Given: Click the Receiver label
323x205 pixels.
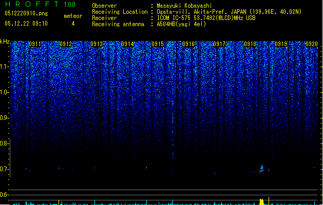Looking at the screenshot, I should pyautogui.click(x=104, y=18).
